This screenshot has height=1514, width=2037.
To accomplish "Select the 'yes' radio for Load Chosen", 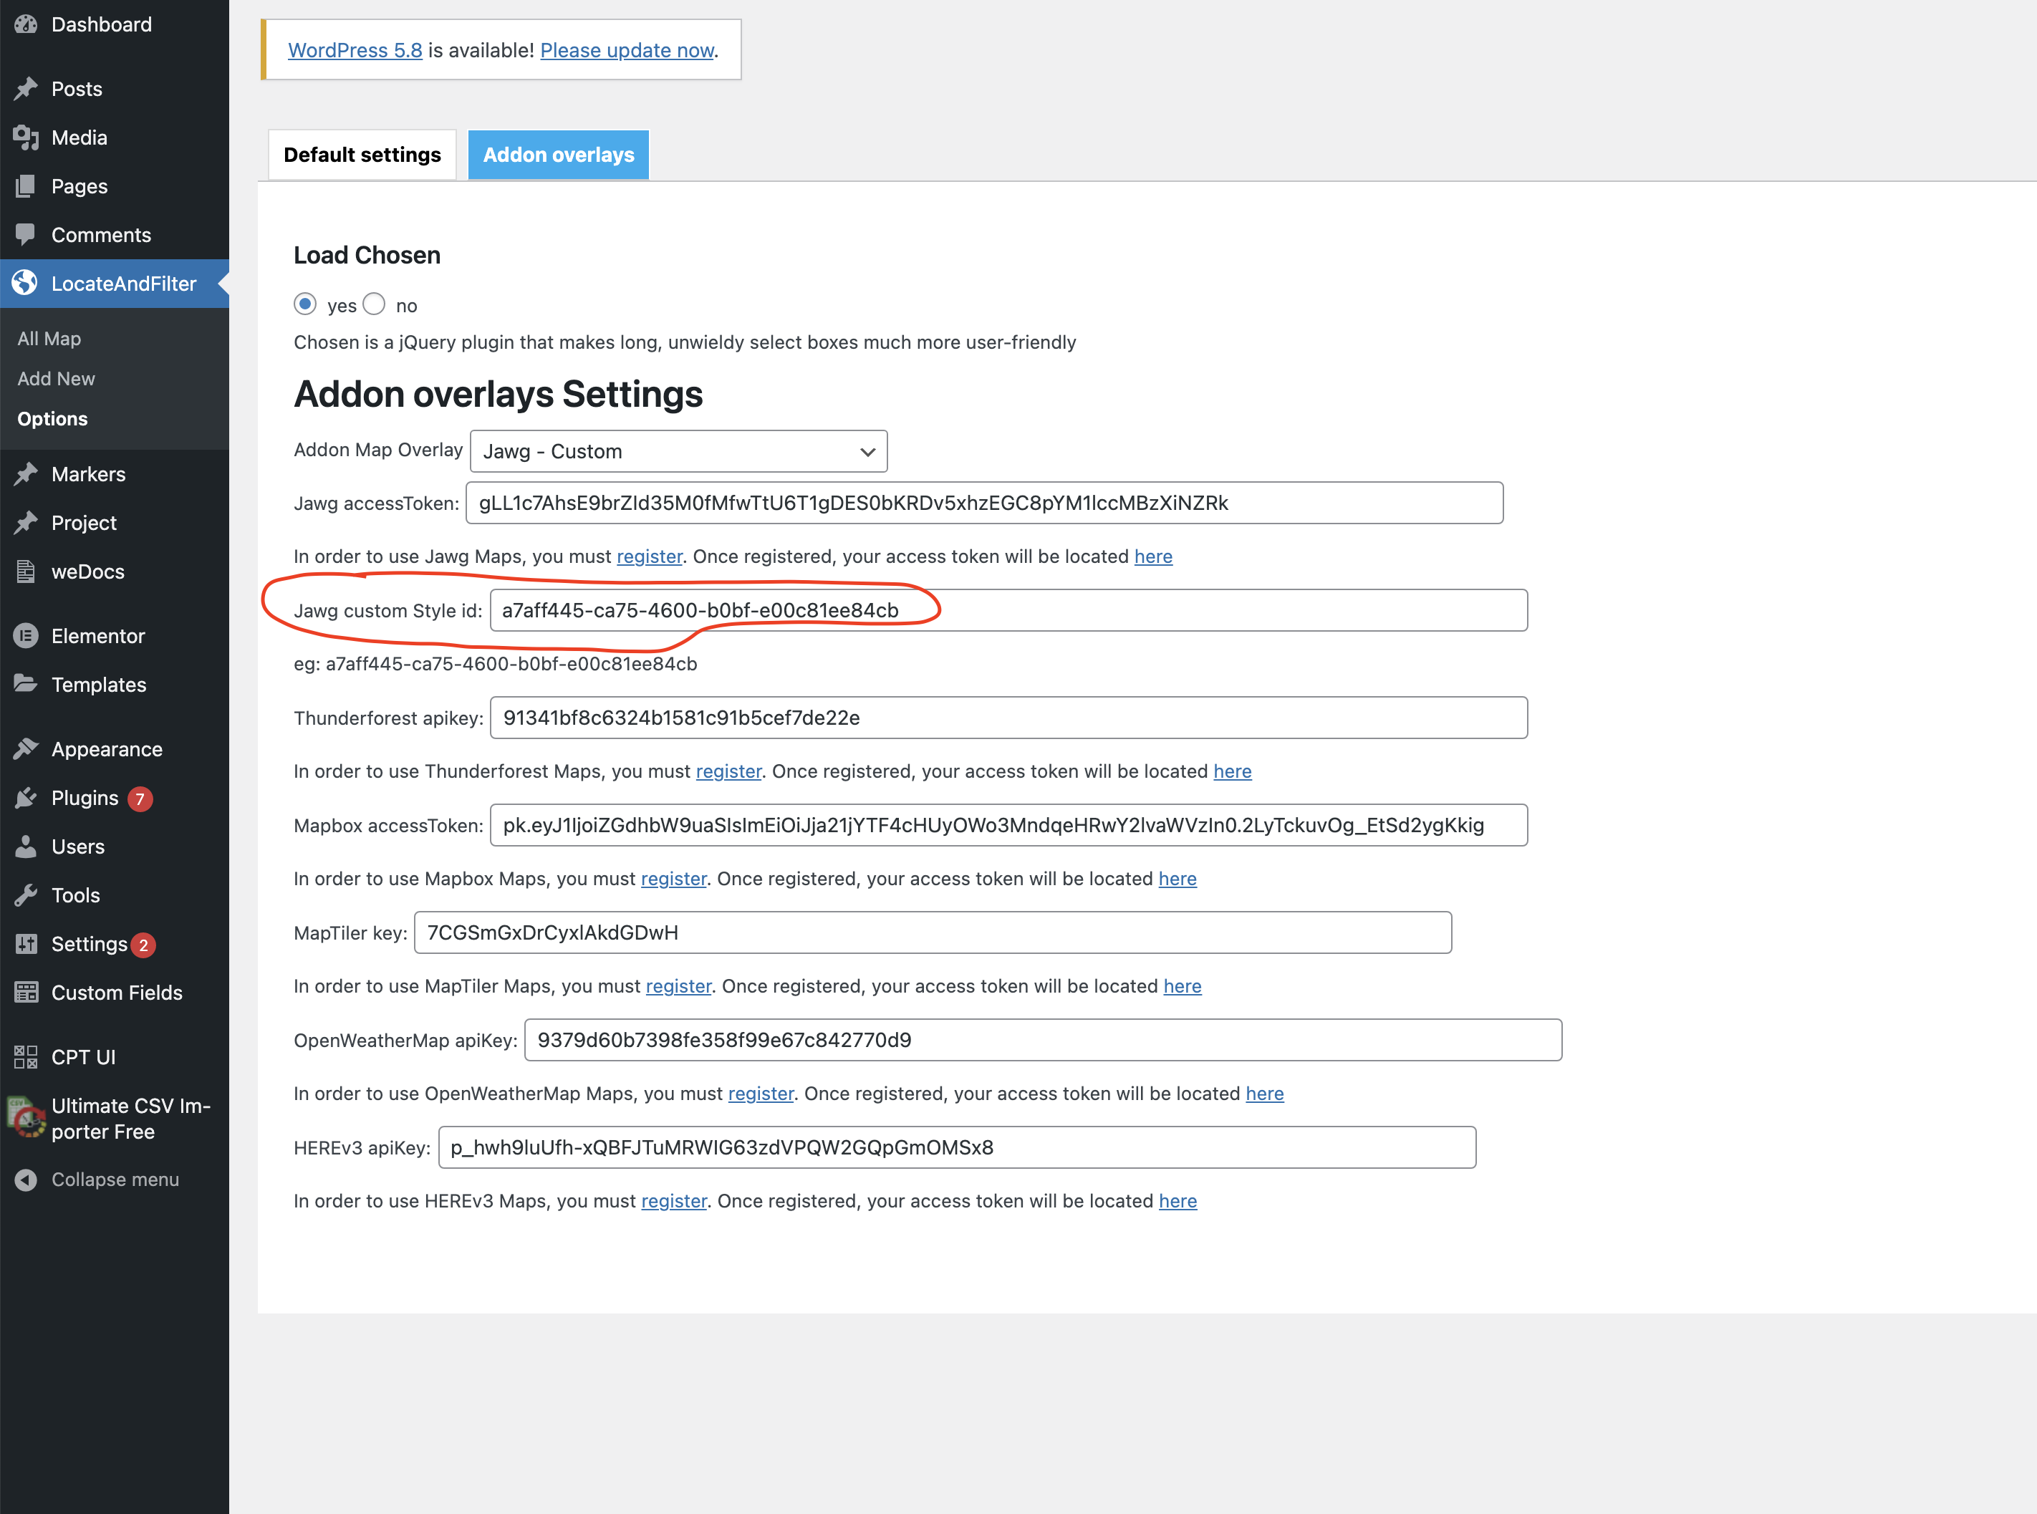I will [x=305, y=304].
